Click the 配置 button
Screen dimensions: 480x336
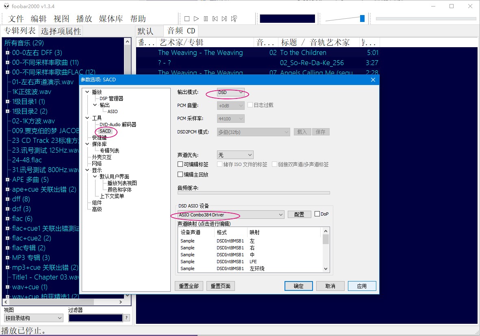point(299,214)
